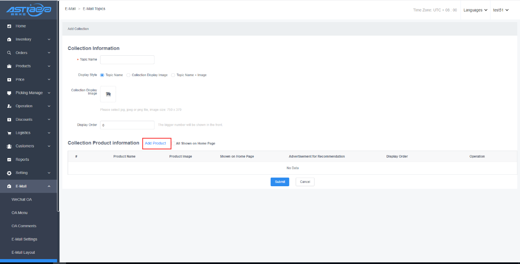Click the Add Product link
The height and width of the screenshot is (264, 520).
coord(155,143)
